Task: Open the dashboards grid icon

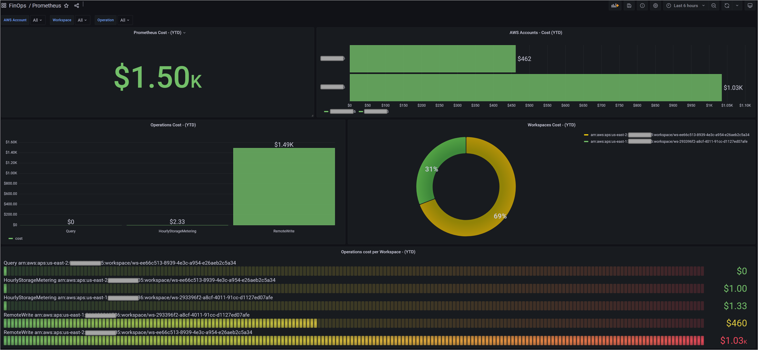Action: pyautogui.click(x=4, y=6)
